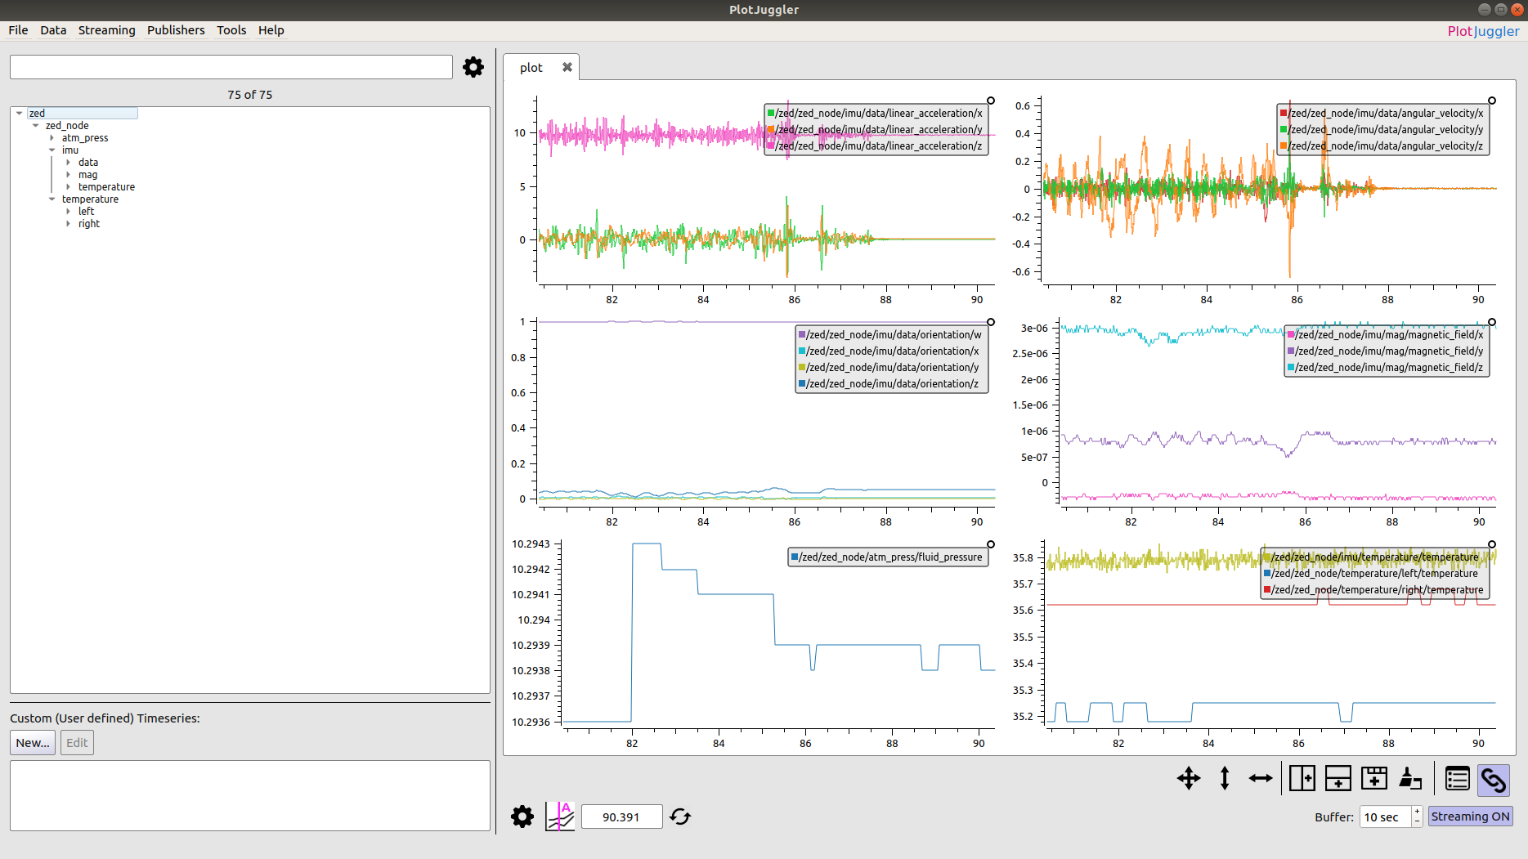Open the Data menu

(53, 30)
